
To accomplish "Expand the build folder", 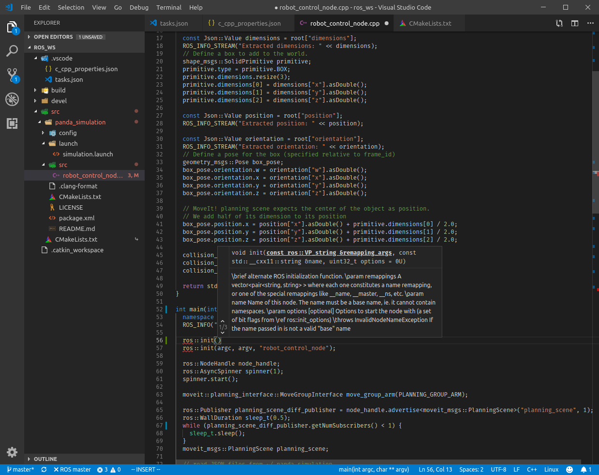I will [84, 90].
